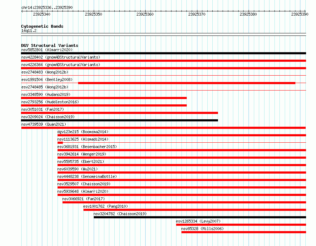Screen dimensions: 316x246
Task: Select red bar under nsv3348590 (Audano2019)
Action: pyautogui.click(x=104, y=98)
